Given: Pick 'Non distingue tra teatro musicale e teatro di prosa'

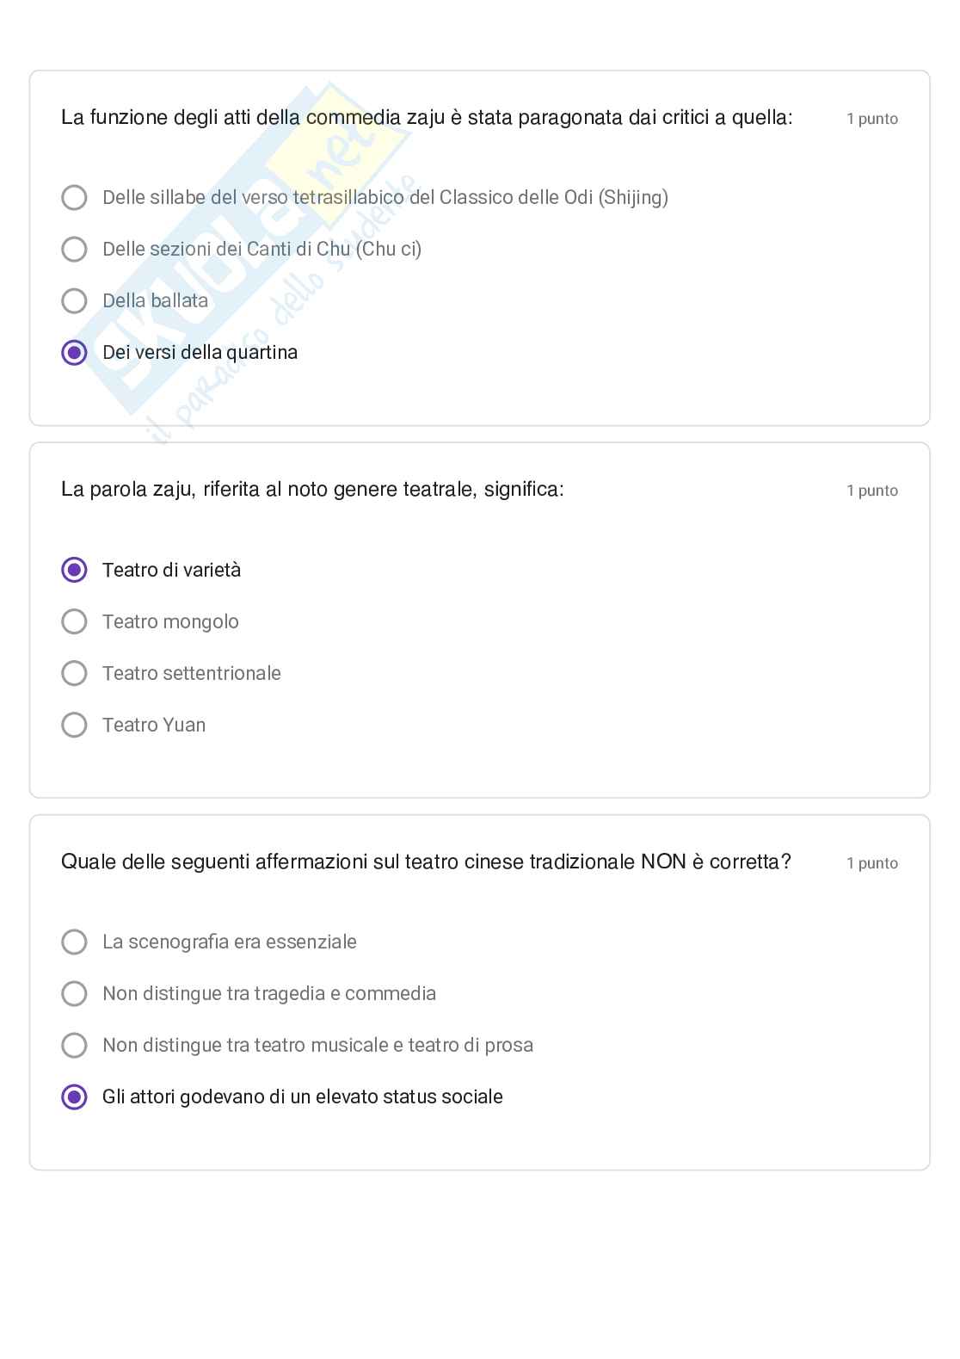Looking at the screenshot, I should coord(75,1045).
